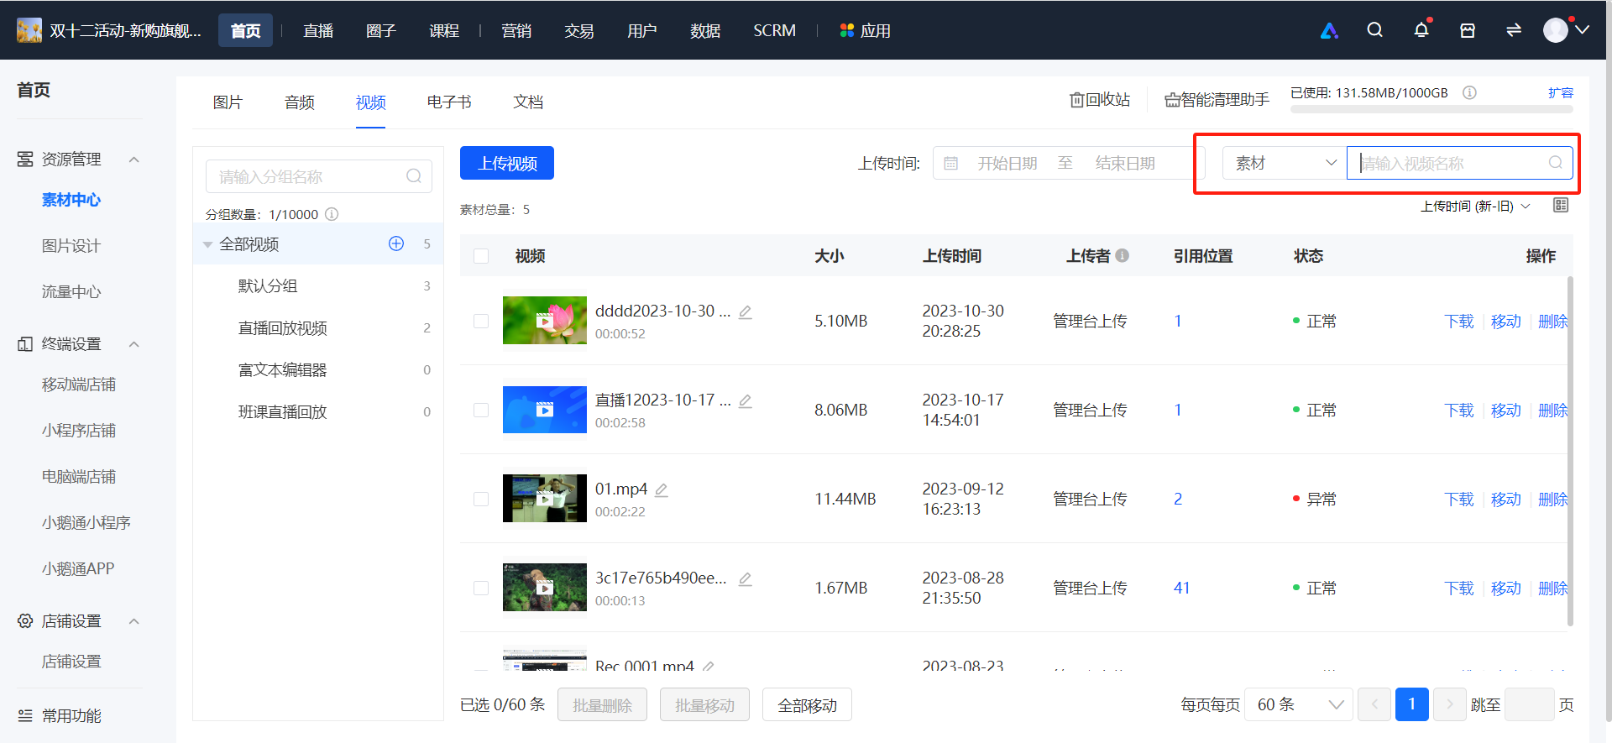Viewport: 1612px width, 743px height.
Task: Click the video name search magnifier
Action: (x=1556, y=163)
